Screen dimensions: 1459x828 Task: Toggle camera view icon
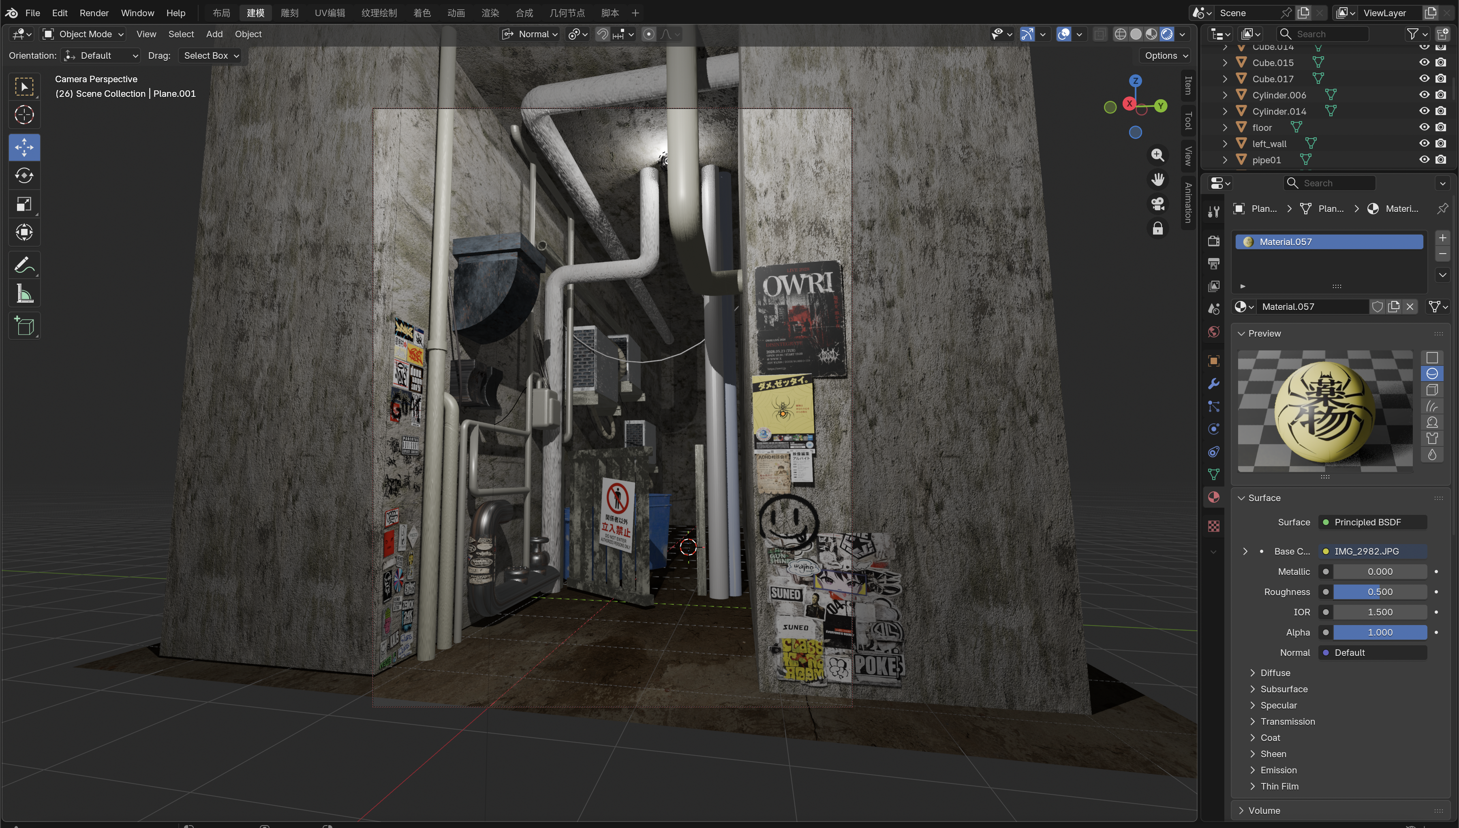coord(1157,204)
